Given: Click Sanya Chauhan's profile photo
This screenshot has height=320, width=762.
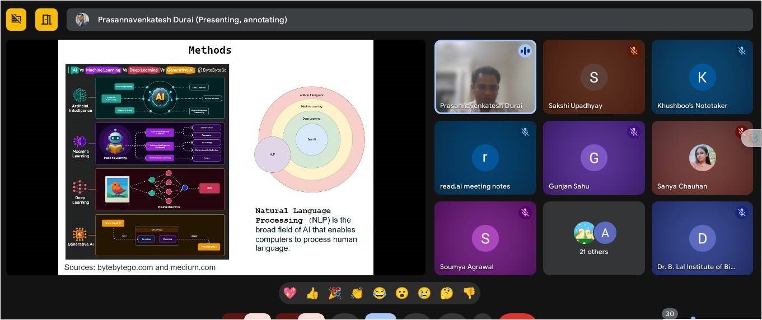Looking at the screenshot, I should coord(702,158).
